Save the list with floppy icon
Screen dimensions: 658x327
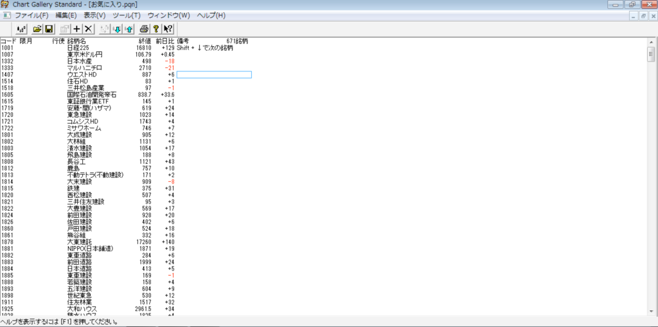[x=48, y=29]
